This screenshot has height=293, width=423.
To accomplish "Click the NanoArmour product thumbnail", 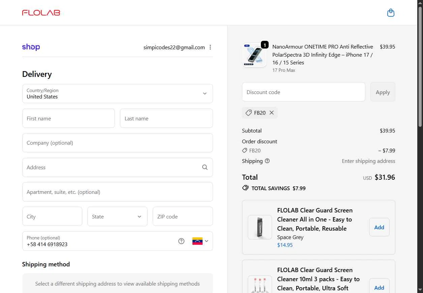I will (254, 55).
